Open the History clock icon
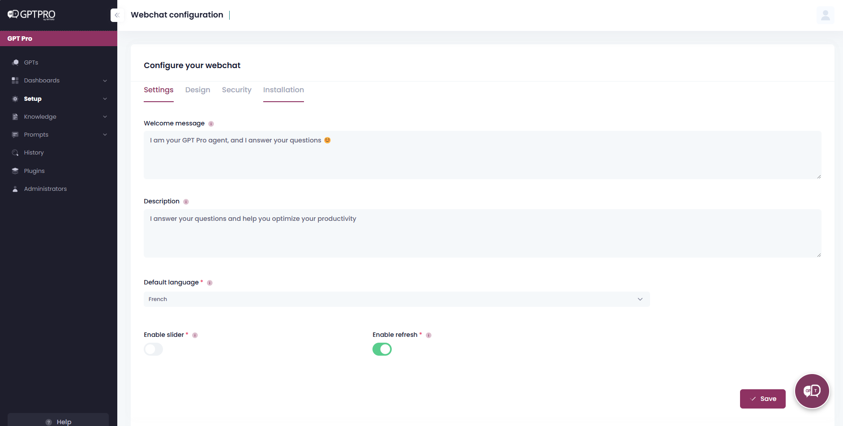The image size is (843, 426). tap(16, 152)
